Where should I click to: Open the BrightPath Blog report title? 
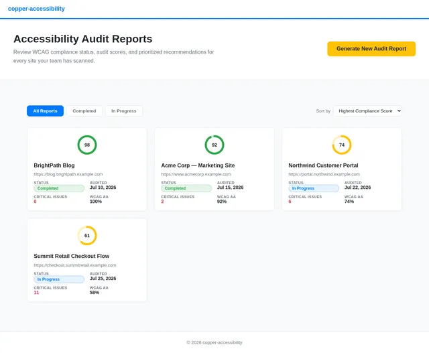click(54, 165)
